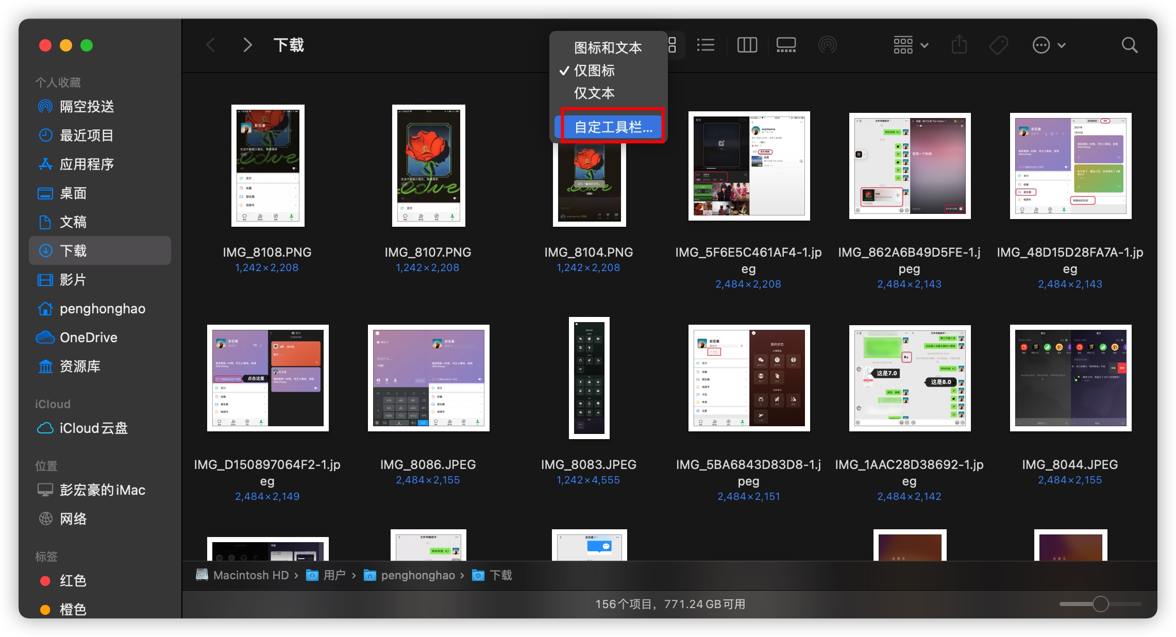Screen dimensions: 1176x637
Task: Choose 自定工具栏… in context menu
Action: coord(613,127)
